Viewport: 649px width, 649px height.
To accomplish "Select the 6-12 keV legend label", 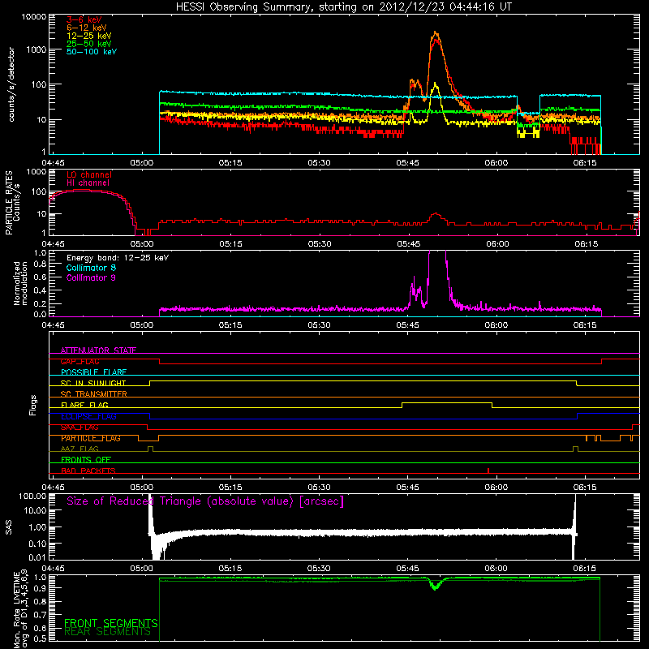I will pyautogui.click(x=86, y=28).
